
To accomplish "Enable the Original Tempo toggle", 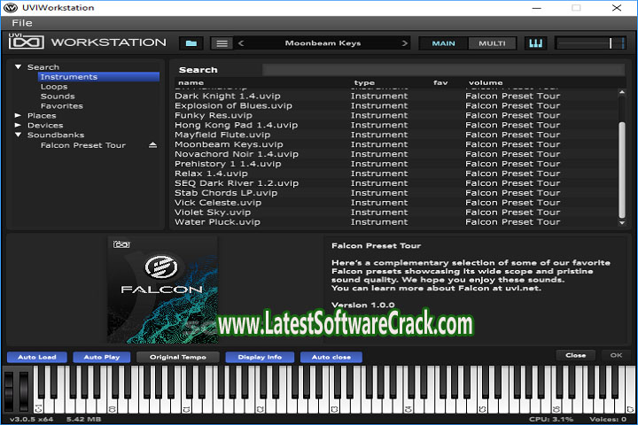I will coord(177,357).
